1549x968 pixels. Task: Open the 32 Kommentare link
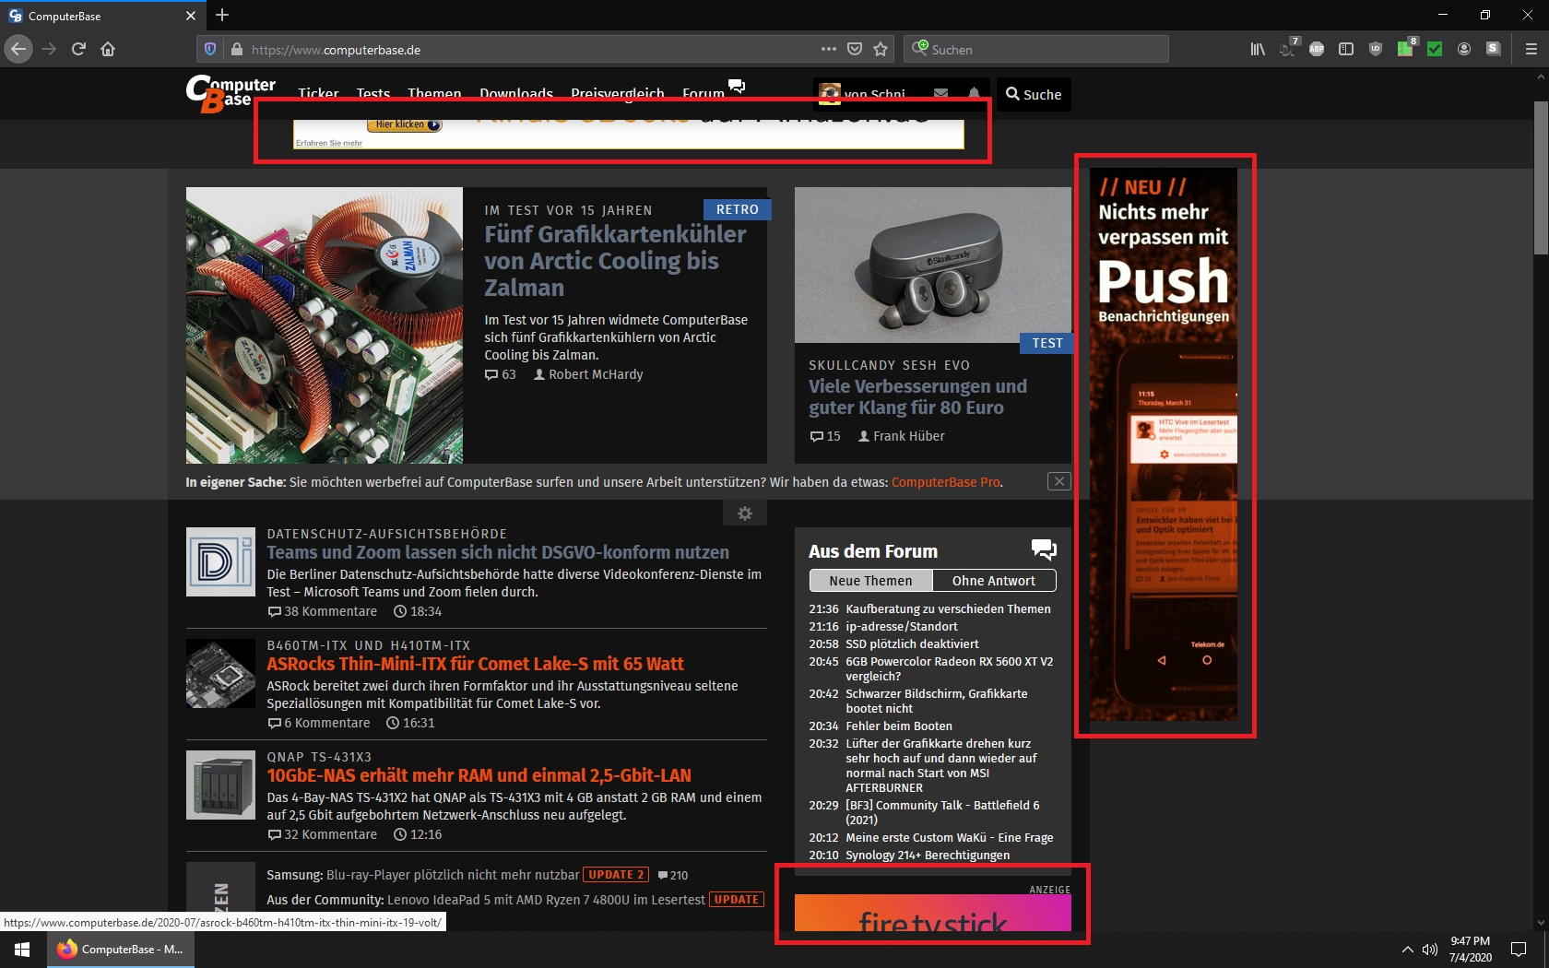(x=323, y=834)
